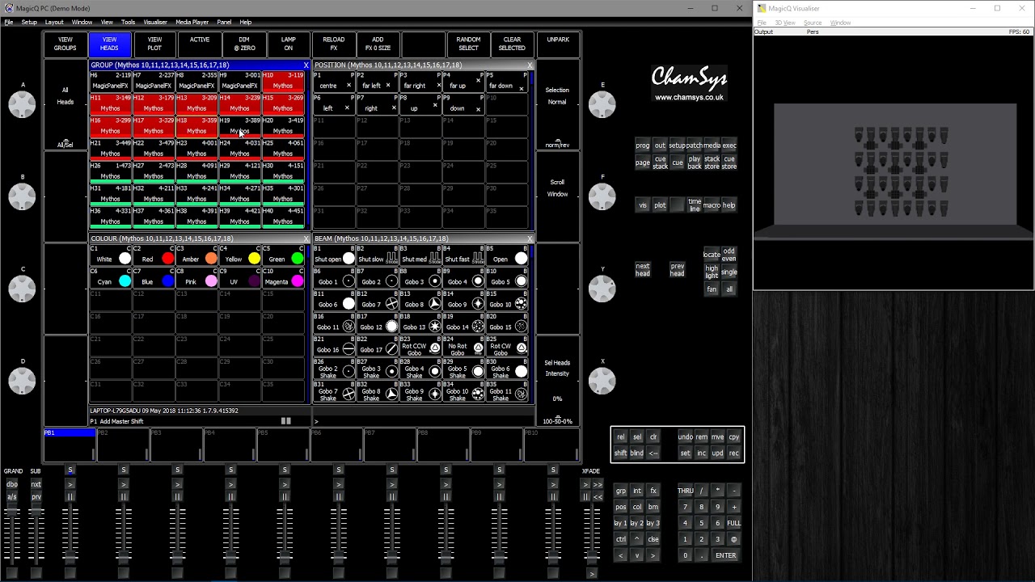Toggle the odd even selection button
The width and height of the screenshot is (1035, 582).
(x=729, y=254)
